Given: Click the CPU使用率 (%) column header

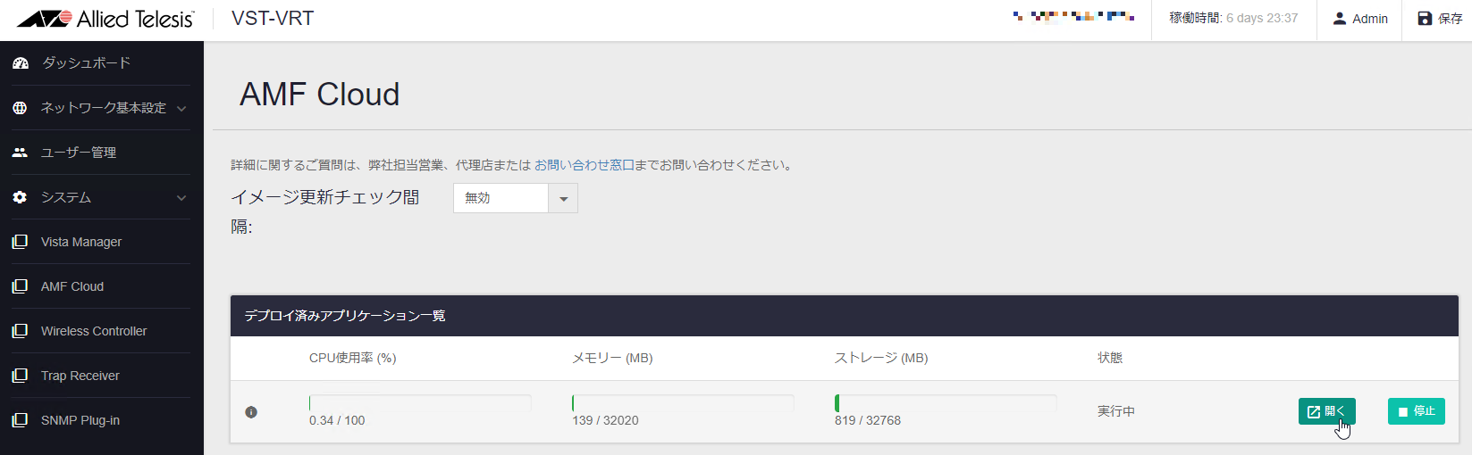Looking at the screenshot, I should tap(353, 358).
